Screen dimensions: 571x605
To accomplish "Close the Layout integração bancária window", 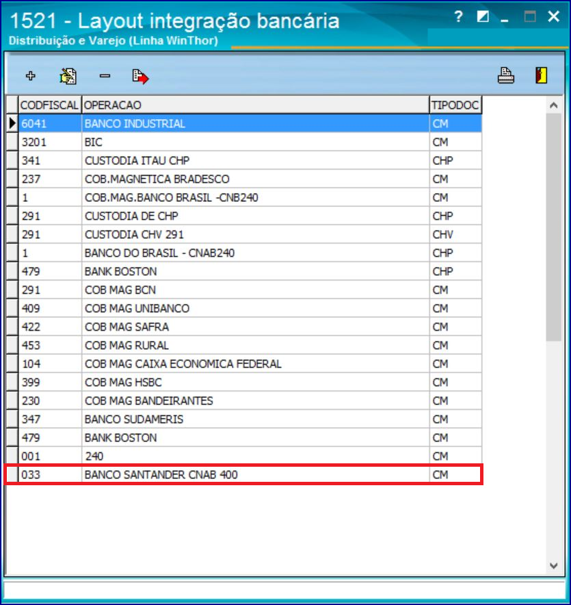I will 554,16.
